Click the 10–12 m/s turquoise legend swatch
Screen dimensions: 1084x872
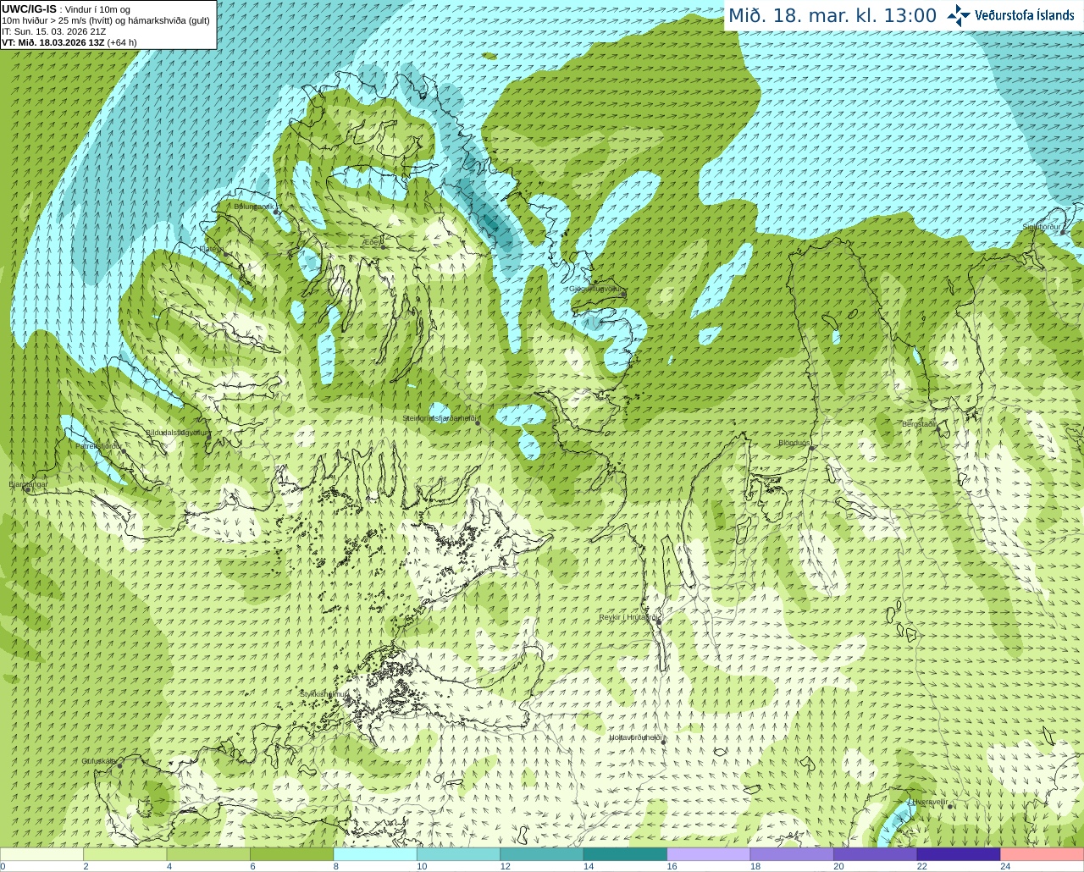459,854
